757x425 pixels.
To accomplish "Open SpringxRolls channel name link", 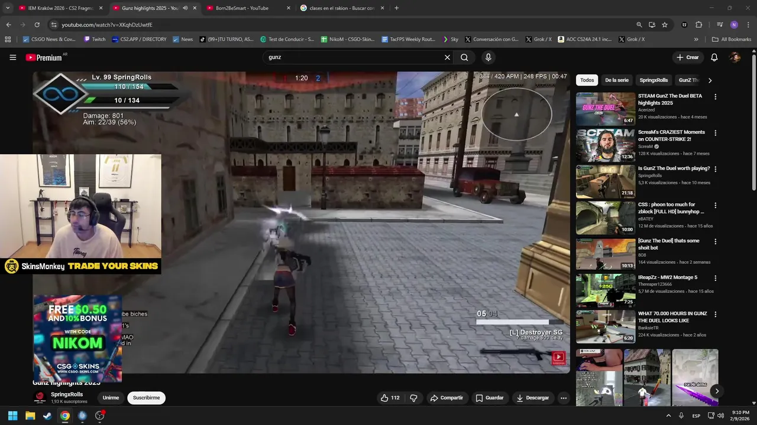I will pos(67,394).
